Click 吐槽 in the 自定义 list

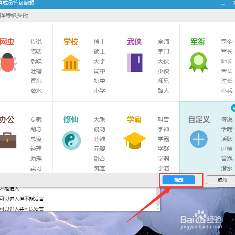coord(227,149)
